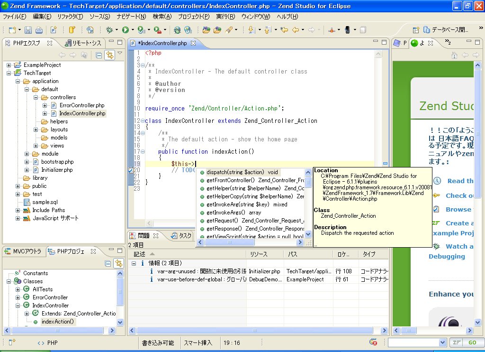Screen dimensions: 485x352
Task: Select ErrorController.php in the tree
Action: coord(82,105)
